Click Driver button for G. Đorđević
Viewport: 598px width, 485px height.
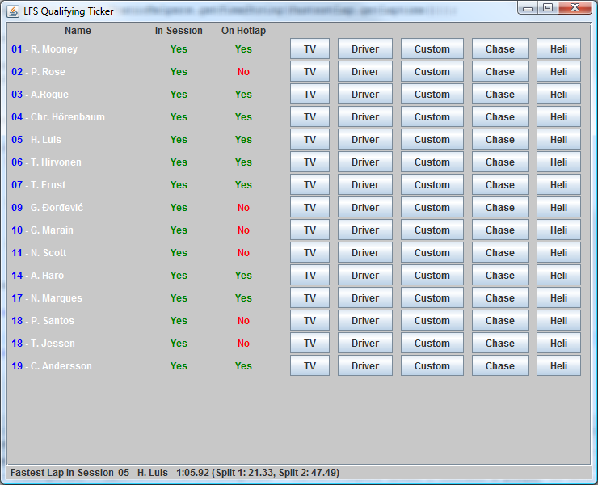click(365, 207)
